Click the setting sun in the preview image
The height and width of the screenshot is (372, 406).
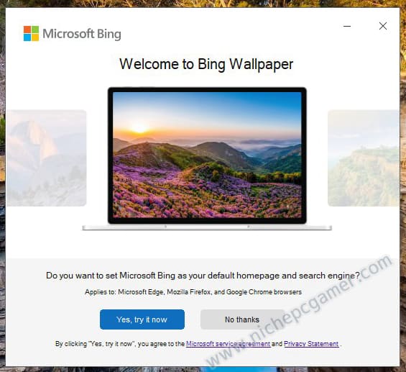point(140,127)
